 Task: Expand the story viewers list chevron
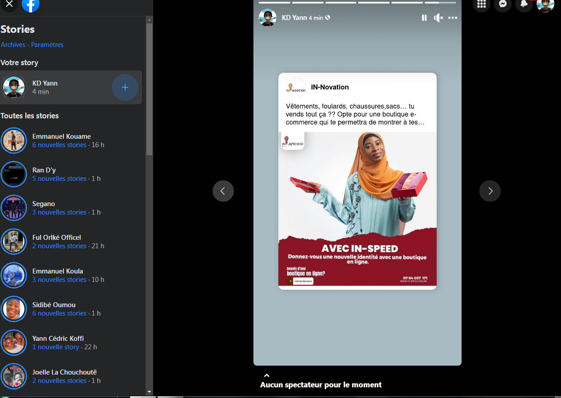[x=266, y=375]
